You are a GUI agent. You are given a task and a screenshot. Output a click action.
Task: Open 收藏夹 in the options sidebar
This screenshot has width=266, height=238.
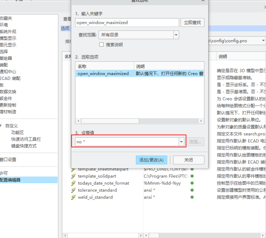(x=6, y=18)
